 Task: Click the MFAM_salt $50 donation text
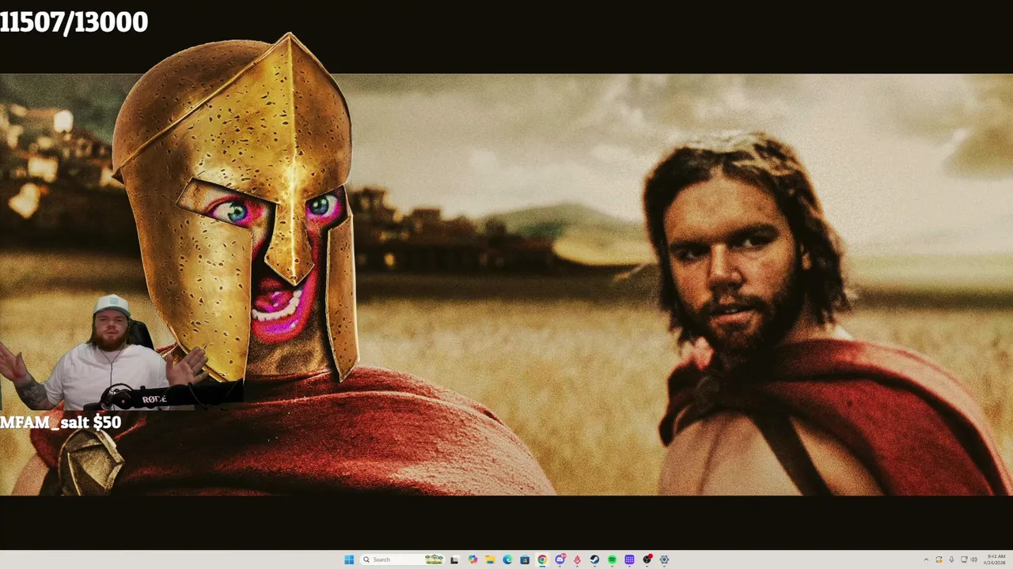pyautogui.click(x=61, y=422)
